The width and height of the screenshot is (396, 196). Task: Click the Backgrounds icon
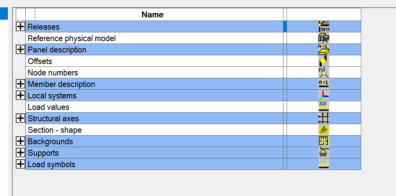[x=324, y=141]
